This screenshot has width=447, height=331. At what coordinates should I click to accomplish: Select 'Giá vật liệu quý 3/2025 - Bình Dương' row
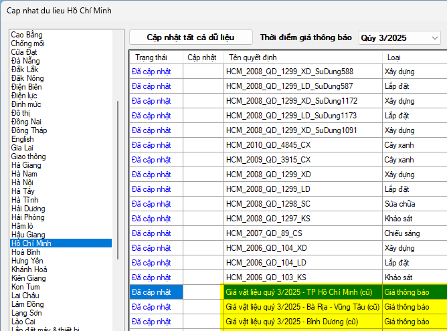tap(291, 322)
